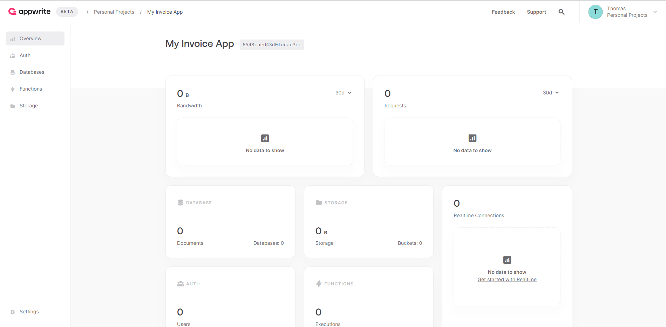Click the Database card icon
Image resolution: width=666 pixels, height=327 pixels.
(x=181, y=202)
